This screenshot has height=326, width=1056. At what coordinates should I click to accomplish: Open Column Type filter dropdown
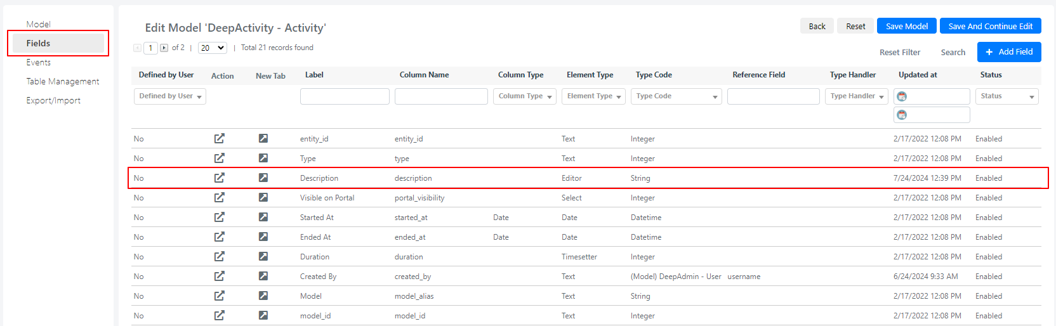(x=525, y=96)
